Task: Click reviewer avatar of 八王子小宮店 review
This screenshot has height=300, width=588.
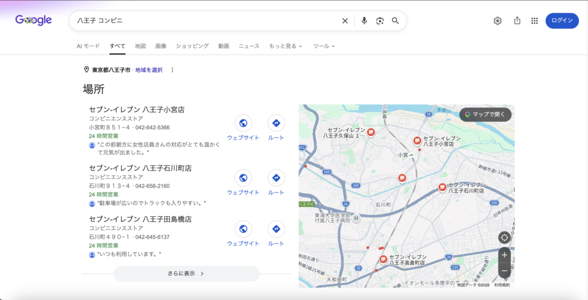Action: click(x=92, y=145)
